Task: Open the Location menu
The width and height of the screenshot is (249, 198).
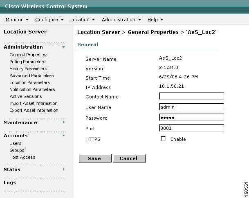Action: tap(80, 20)
